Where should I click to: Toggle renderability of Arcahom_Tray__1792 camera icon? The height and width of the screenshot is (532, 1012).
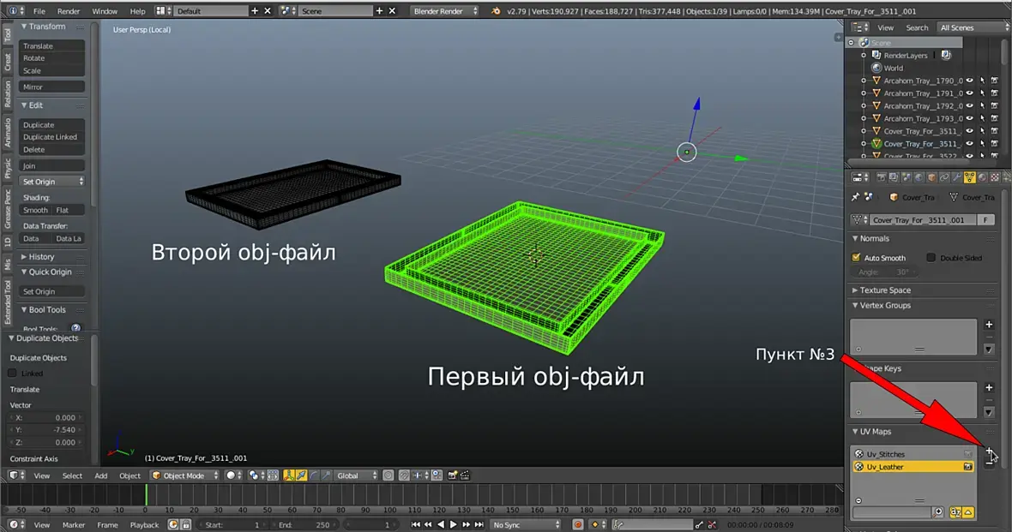pos(995,105)
